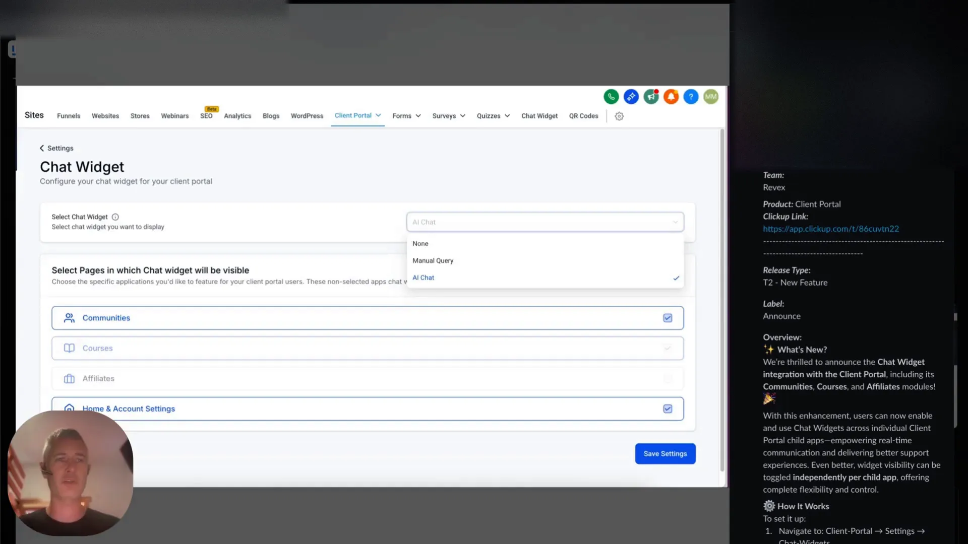Choose AI Chat from the dropdown list
Image resolution: width=968 pixels, height=544 pixels.
545,278
